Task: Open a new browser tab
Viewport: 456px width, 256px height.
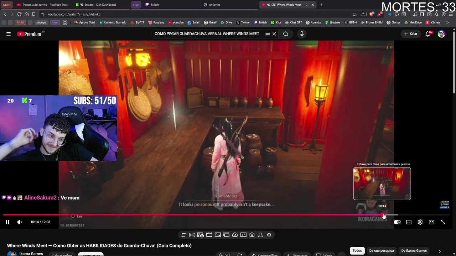Action: 321,5
